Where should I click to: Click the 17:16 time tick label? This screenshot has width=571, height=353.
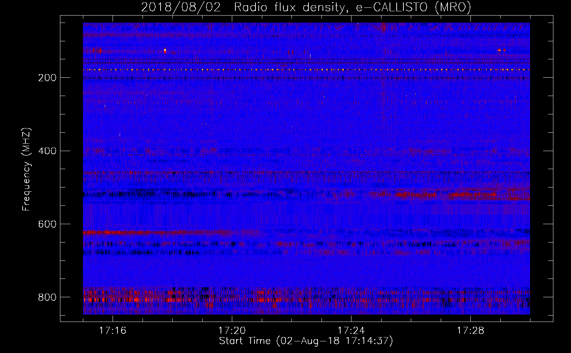pyautogui.click(x=113, y=330)
